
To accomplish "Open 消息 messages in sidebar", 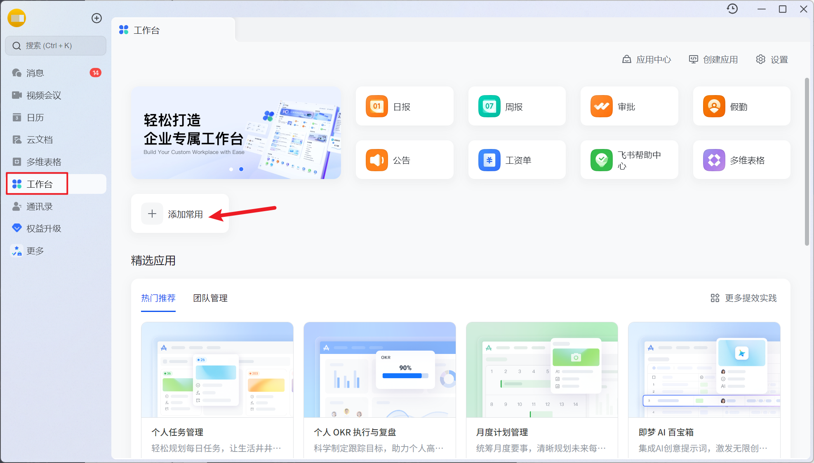I will coord(35,73).
